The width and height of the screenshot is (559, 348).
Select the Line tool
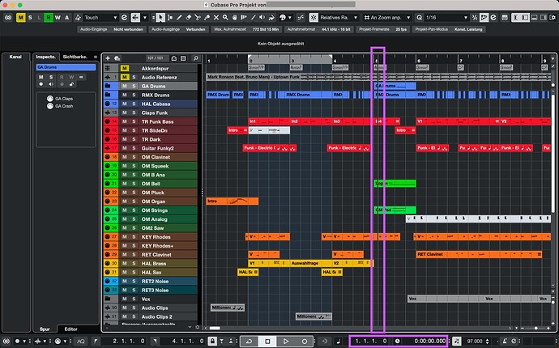253,18
